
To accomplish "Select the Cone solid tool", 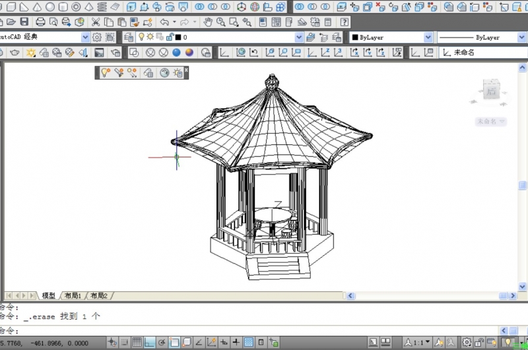I will [37, 7].
